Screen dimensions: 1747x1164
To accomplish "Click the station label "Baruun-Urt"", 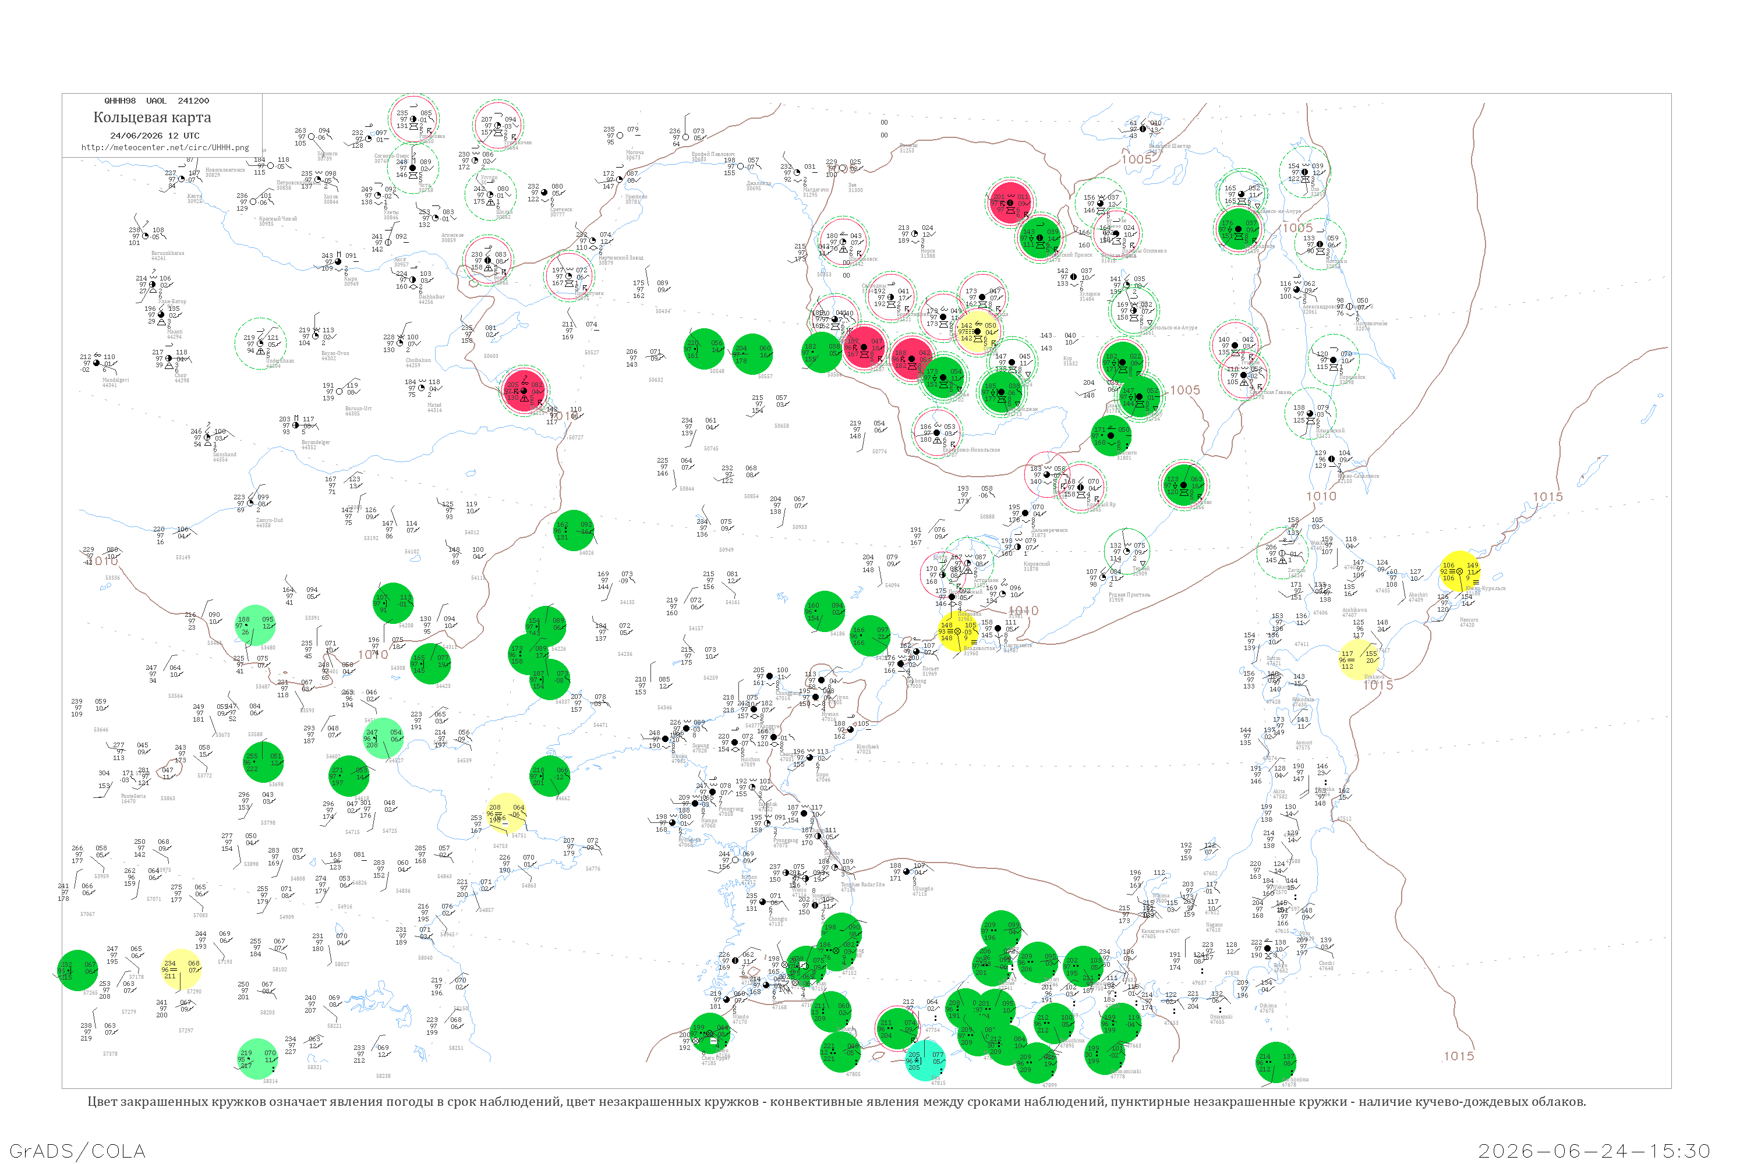I will pyautogui.click(x=358, y=409).
